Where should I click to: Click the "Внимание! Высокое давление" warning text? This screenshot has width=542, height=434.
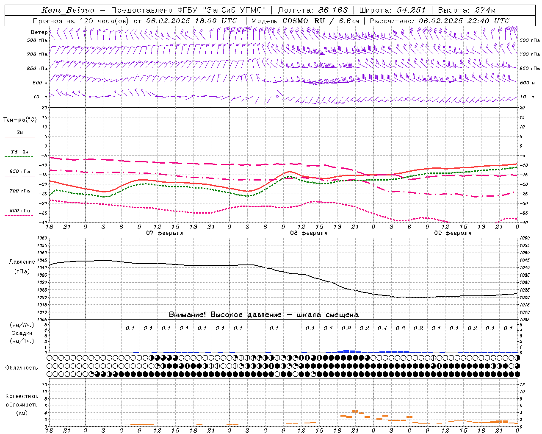(x=225, y=314)
